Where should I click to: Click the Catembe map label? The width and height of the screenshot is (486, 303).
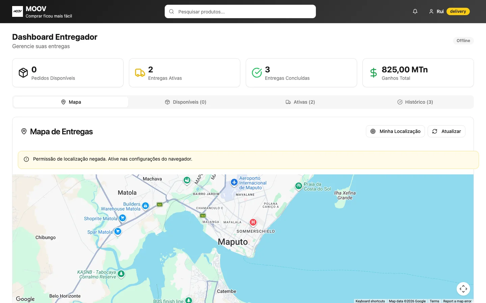point(226,291)
